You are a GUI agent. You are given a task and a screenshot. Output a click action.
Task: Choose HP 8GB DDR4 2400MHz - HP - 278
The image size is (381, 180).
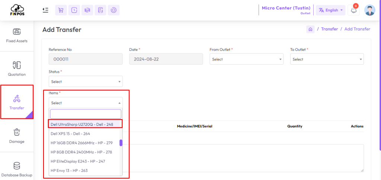(x=84, y=152)
